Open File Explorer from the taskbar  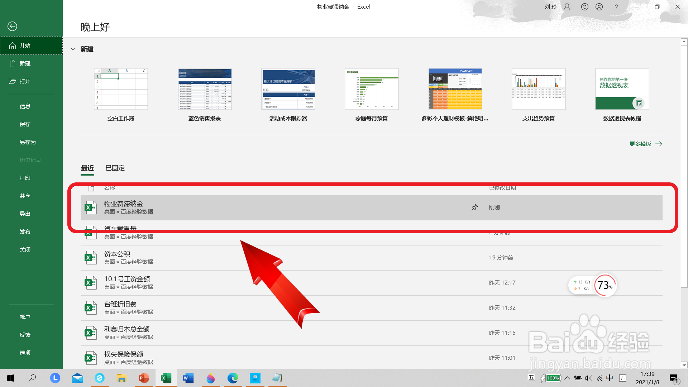[x=121, y=378]
